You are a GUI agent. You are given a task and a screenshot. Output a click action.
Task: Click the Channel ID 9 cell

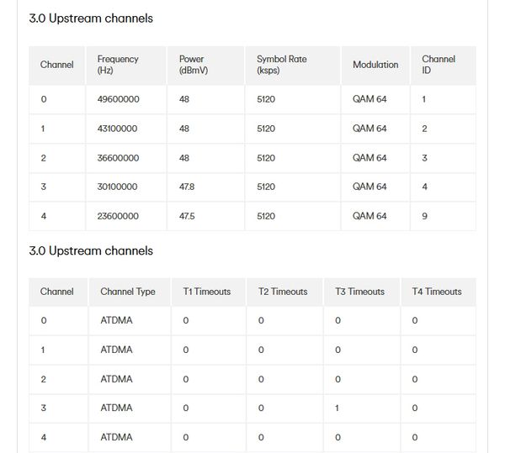tap(444, 216)
